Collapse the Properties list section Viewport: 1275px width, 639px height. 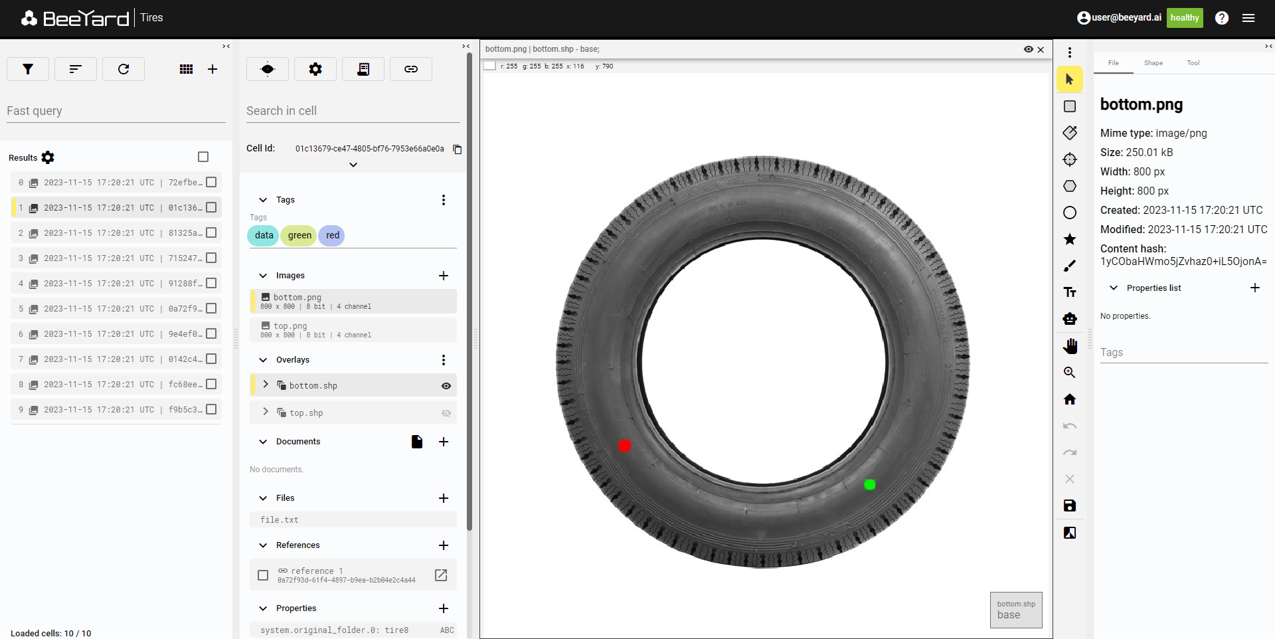1114,288
